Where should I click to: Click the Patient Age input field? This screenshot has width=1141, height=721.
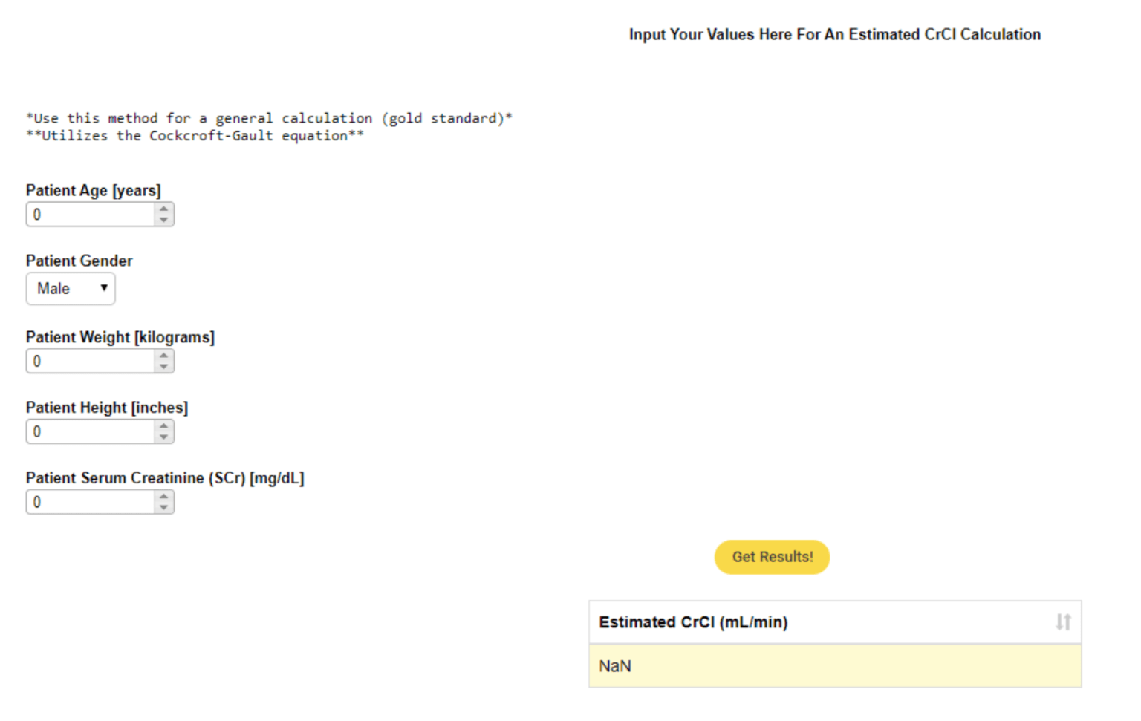click(100, 215)
